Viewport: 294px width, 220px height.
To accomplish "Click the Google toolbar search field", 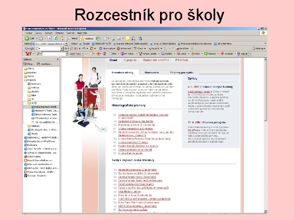I will [49, 48].
